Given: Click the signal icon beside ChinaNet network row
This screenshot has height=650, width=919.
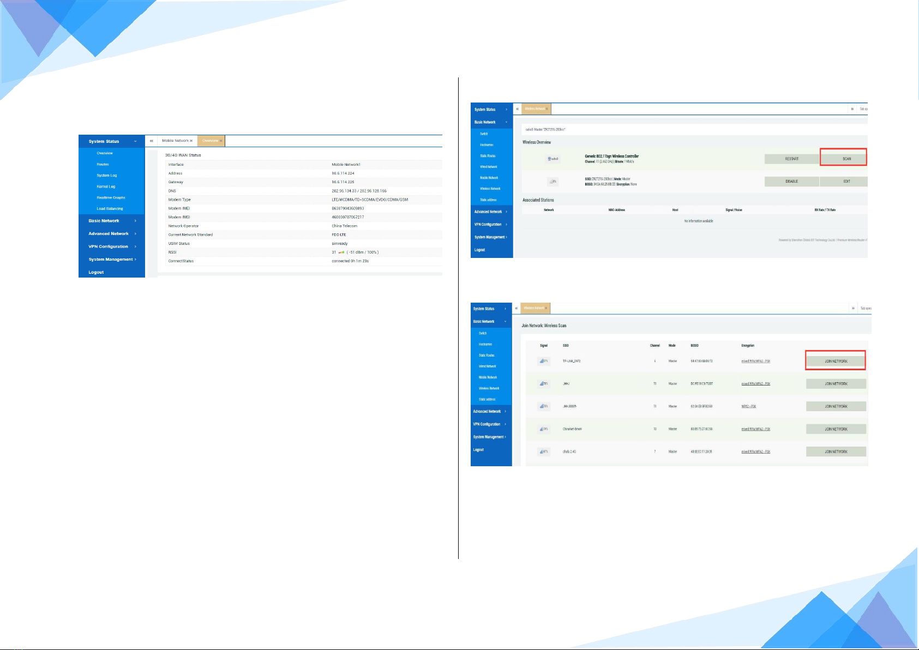Looking at the screenshot, I should click(x=544, y=429).
